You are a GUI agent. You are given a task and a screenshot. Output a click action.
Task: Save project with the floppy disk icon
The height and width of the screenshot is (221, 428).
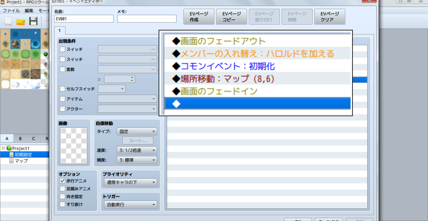33,21
